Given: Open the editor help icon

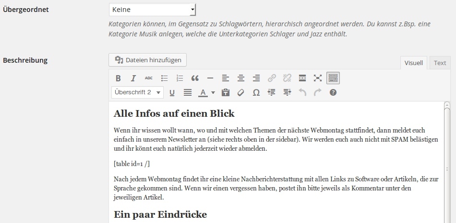Looking at the screenshot, I should point(333,92).
